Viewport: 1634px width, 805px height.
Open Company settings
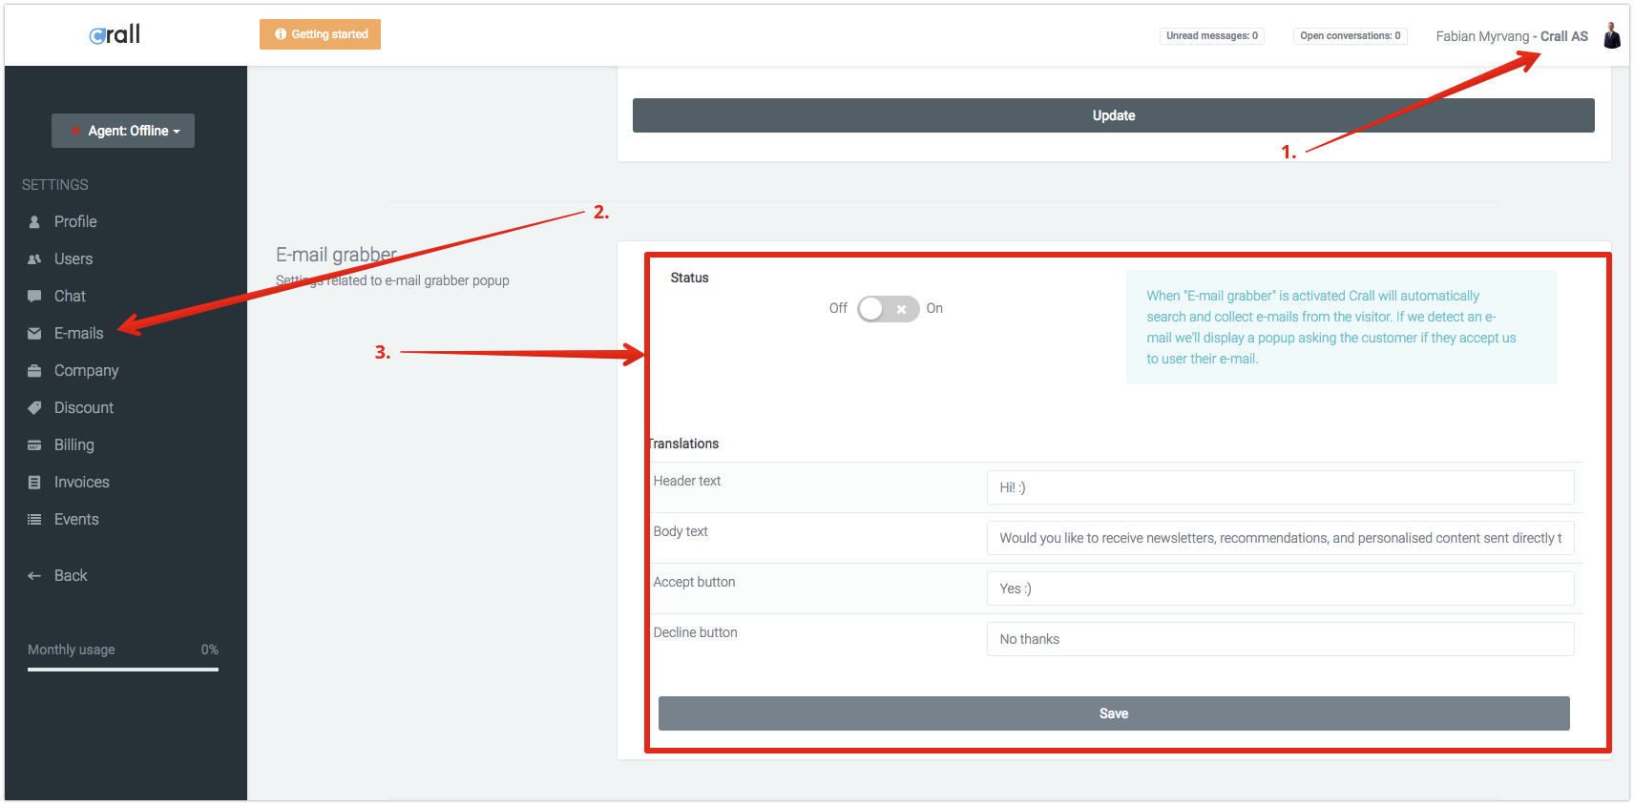[86, 371]
